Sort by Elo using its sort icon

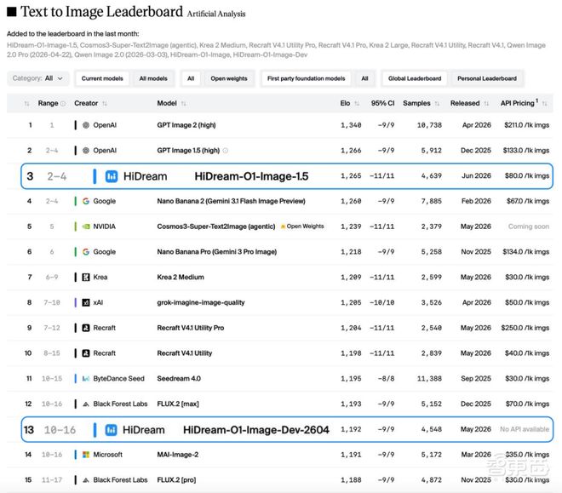[x=357, y=104]
